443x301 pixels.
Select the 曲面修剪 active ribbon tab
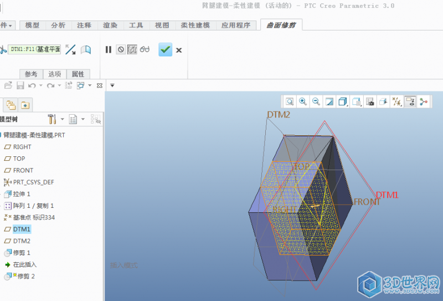tap(281, 25)
